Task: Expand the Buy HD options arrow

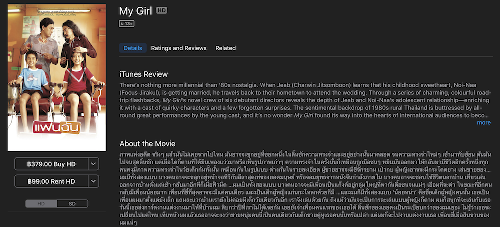Action: point(93,164)
